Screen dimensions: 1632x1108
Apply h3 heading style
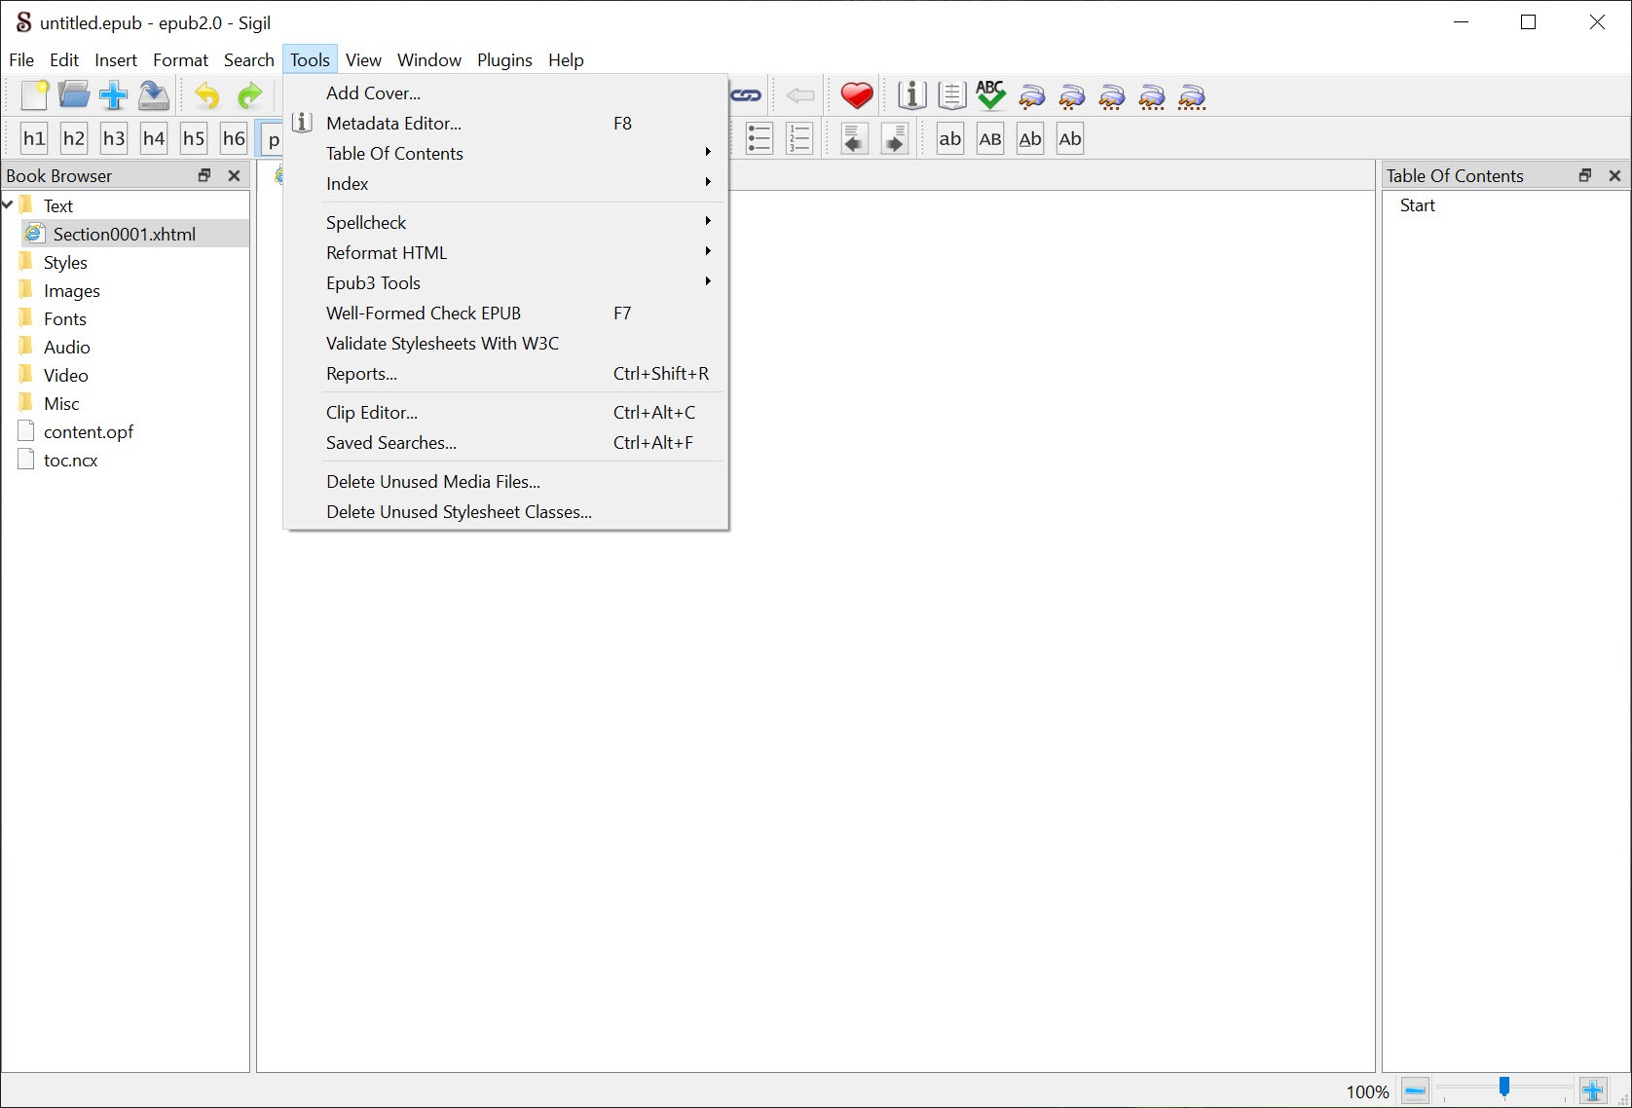tap(114, 139)
